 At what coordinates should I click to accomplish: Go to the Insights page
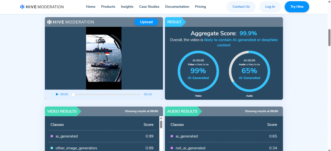[x=127, y=7]
